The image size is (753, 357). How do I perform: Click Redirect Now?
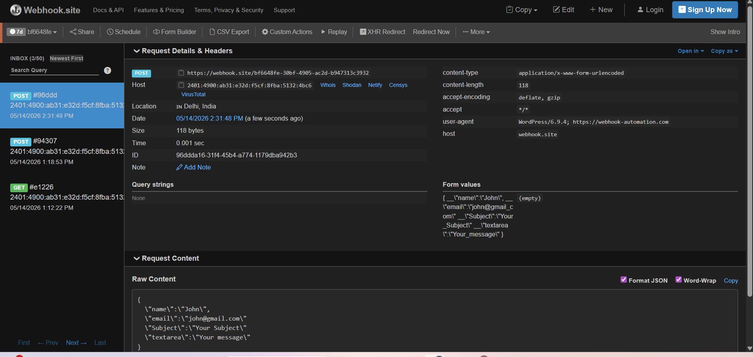tap(431, 32)
